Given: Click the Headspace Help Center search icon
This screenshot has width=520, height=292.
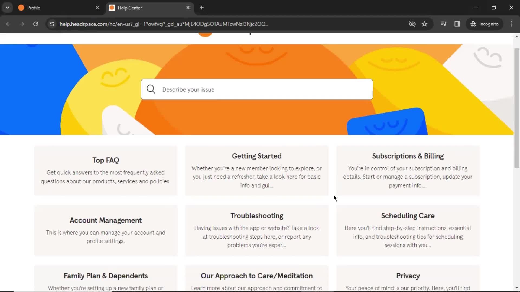Looking at the screenshot, I should click(x=150, y=89).
